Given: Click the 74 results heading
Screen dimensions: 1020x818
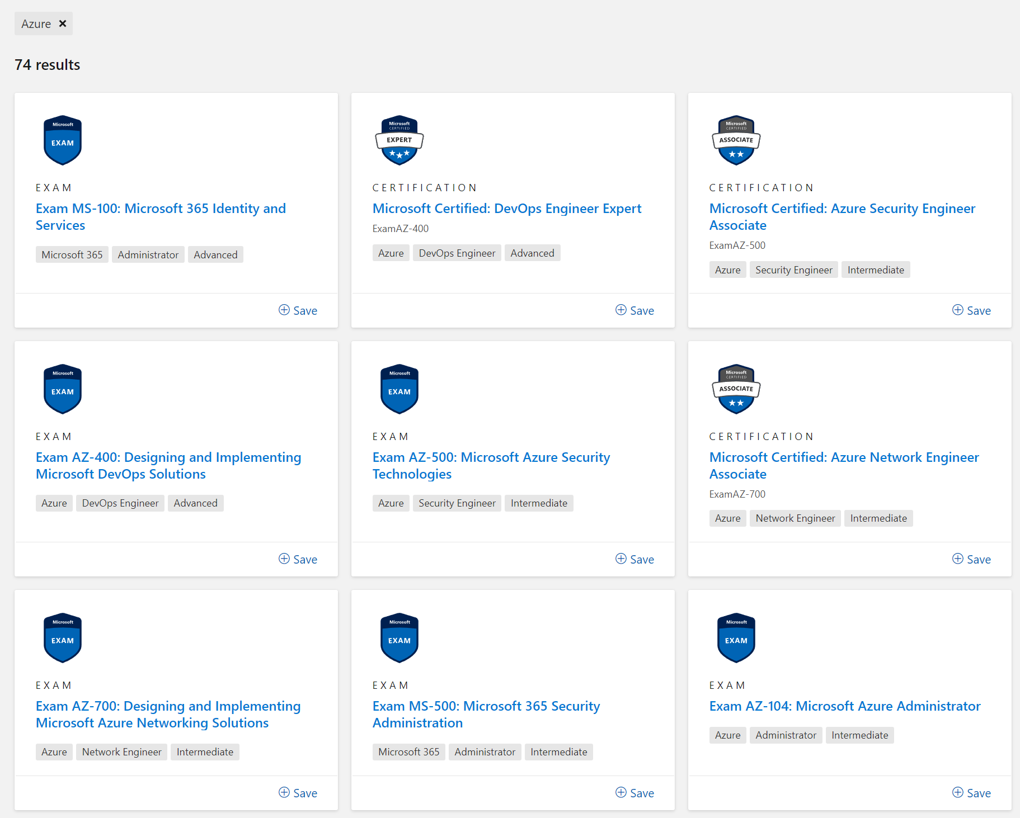Looking at the screenshot, I should click(48, 65).
